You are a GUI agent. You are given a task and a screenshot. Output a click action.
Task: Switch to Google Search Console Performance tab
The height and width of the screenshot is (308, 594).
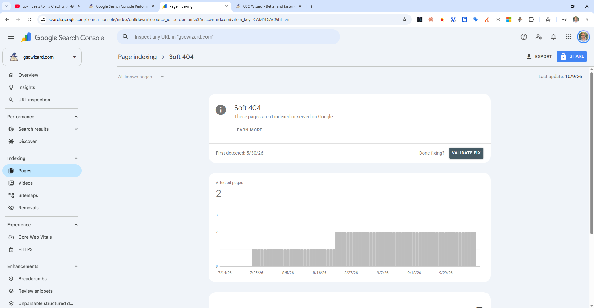(x=121, y=6)
